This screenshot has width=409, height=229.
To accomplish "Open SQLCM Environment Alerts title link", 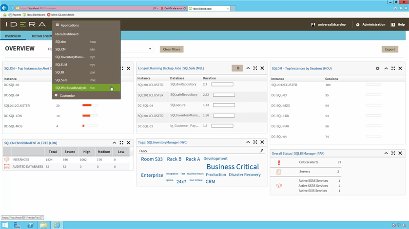I will [31, 143].
